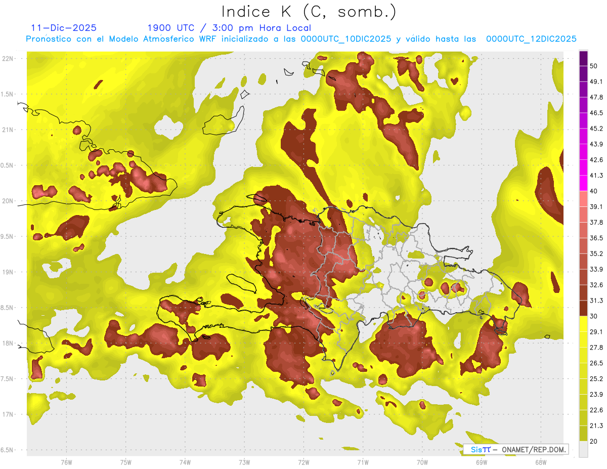Click the '50' value on the color scale
This screenshot has height=469, width=607.
594,66
